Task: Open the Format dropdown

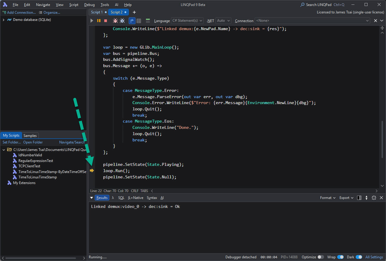Action: [328, 198]
